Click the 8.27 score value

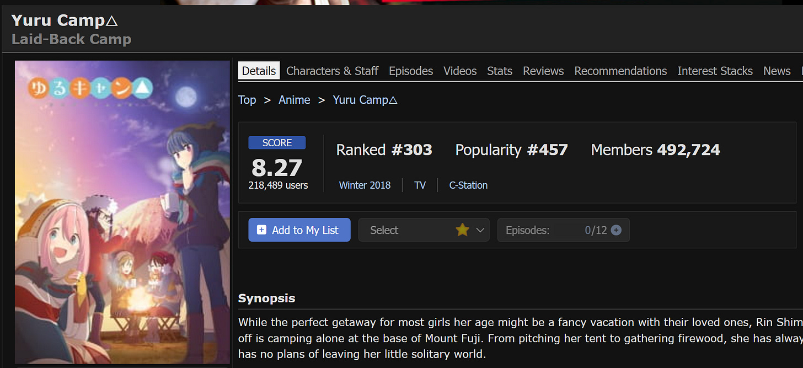pyautogui.click(x=277, y=167)
